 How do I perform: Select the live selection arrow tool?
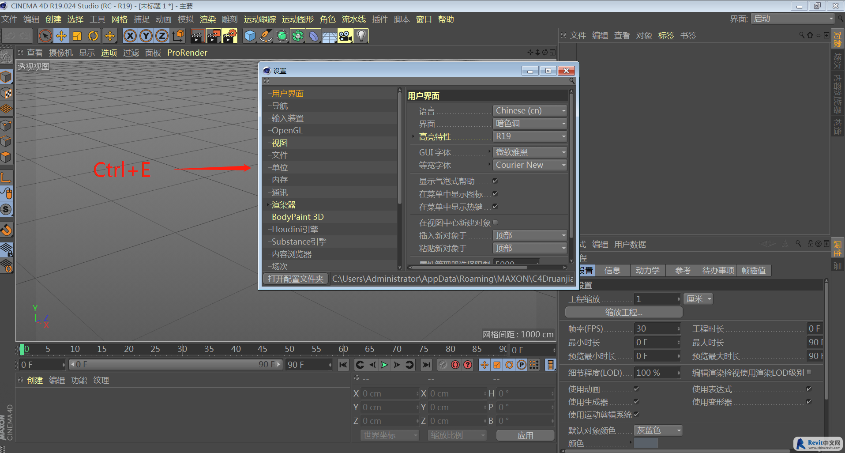[45, 36]
